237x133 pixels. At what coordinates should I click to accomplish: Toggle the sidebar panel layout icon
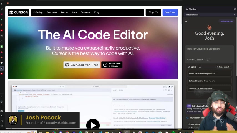[x=2, y=111]
